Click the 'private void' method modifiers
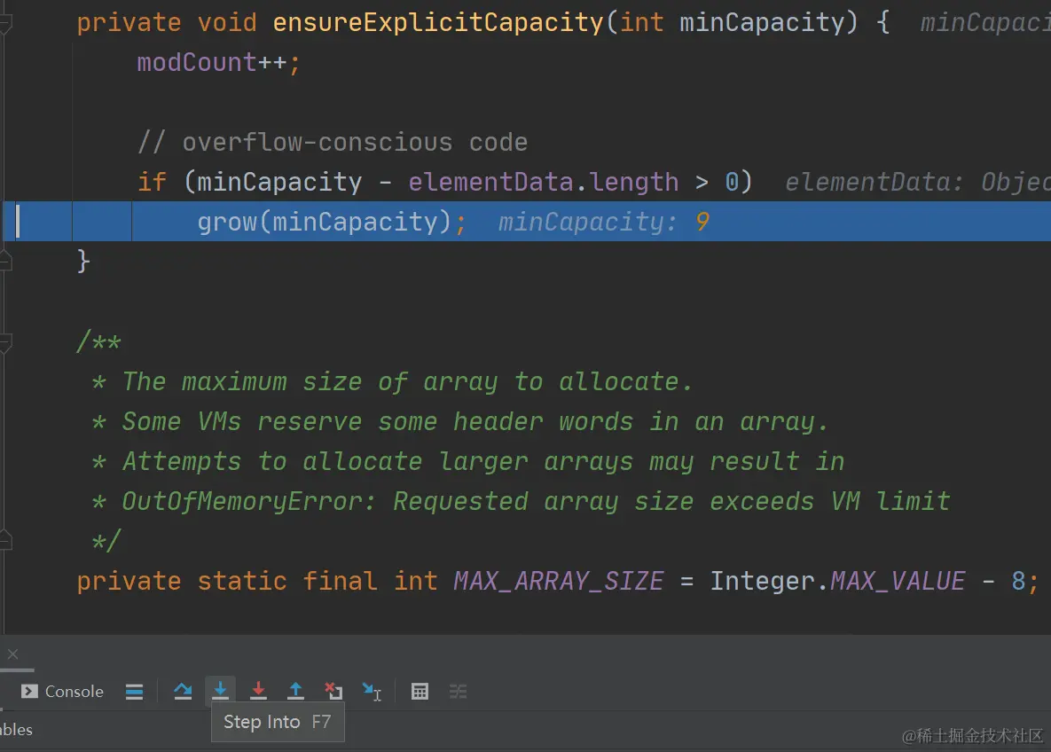 coord(167,23)
